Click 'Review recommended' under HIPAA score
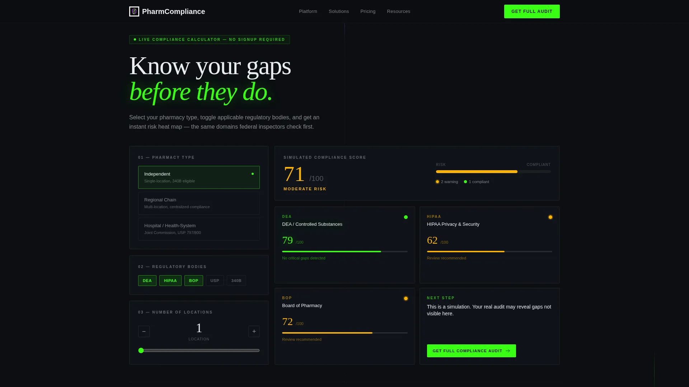Screen dimensions: 689x387 pos(446,258)
